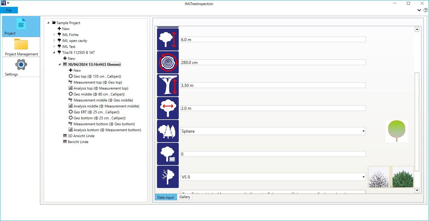Click the crown width icon beside 2.0 m

(x=168, y=108)
